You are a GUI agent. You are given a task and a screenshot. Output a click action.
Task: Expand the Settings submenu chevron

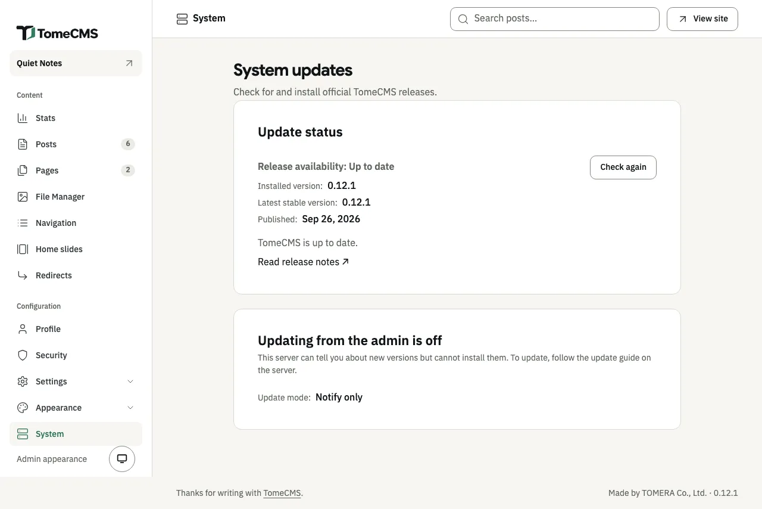coord(130,381)
